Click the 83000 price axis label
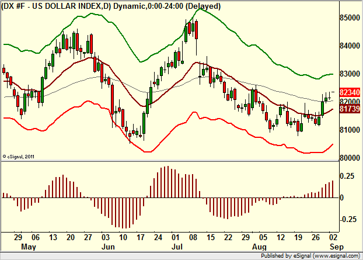Image resolution: width=363 pixels, height=260 pixels. [350, 74]
